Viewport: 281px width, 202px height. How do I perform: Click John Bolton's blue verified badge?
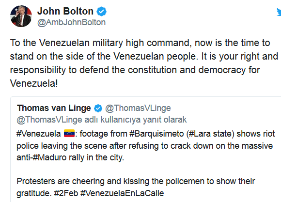[102, 12]
